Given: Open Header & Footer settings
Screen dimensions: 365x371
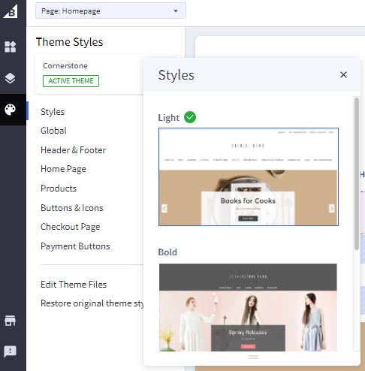Looking at the screenshot, I should click(x=73, y=150).
